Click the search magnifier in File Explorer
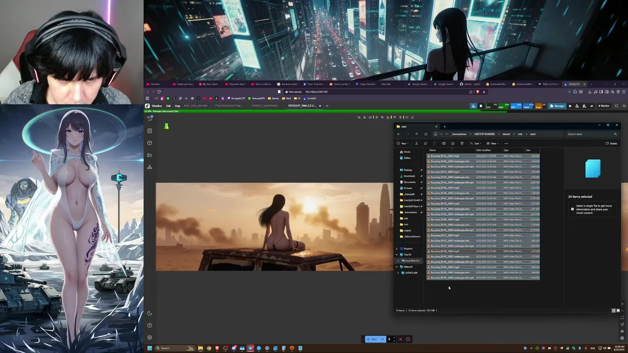Image resolution: width=628 pixels, height=353 pixels. (x=615, y=134)
